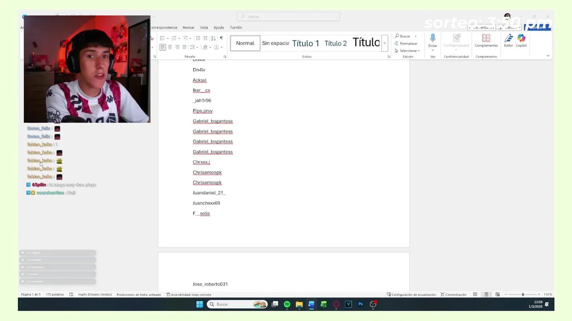Open the numbered list dropdown arrow

[x=179, y=38]
